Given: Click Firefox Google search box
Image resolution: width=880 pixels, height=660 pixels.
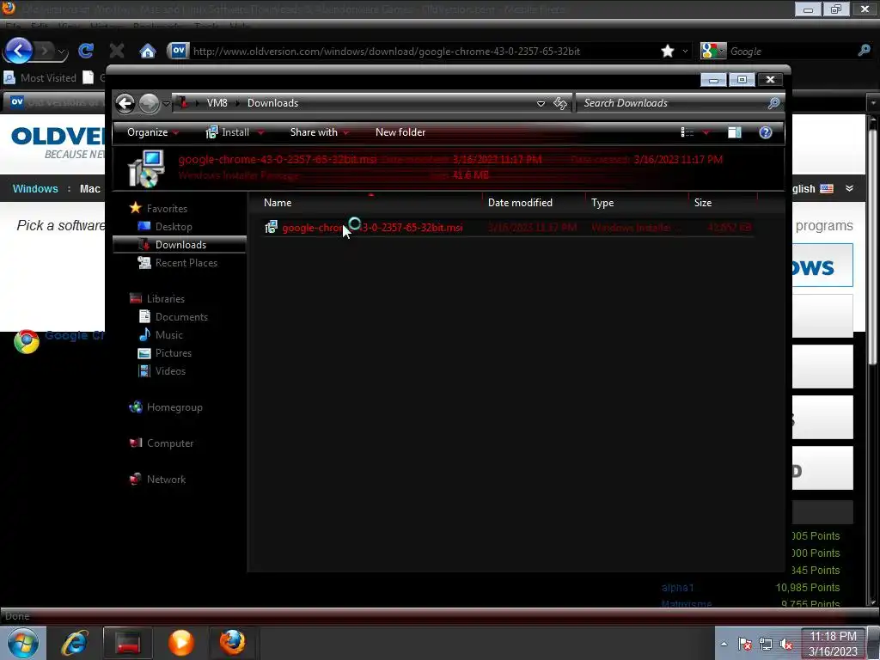Looking at the screenshot, I should 791,51.
